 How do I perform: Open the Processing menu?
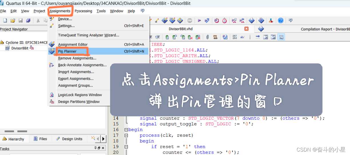pyautogui.click(x=83, y=11)
